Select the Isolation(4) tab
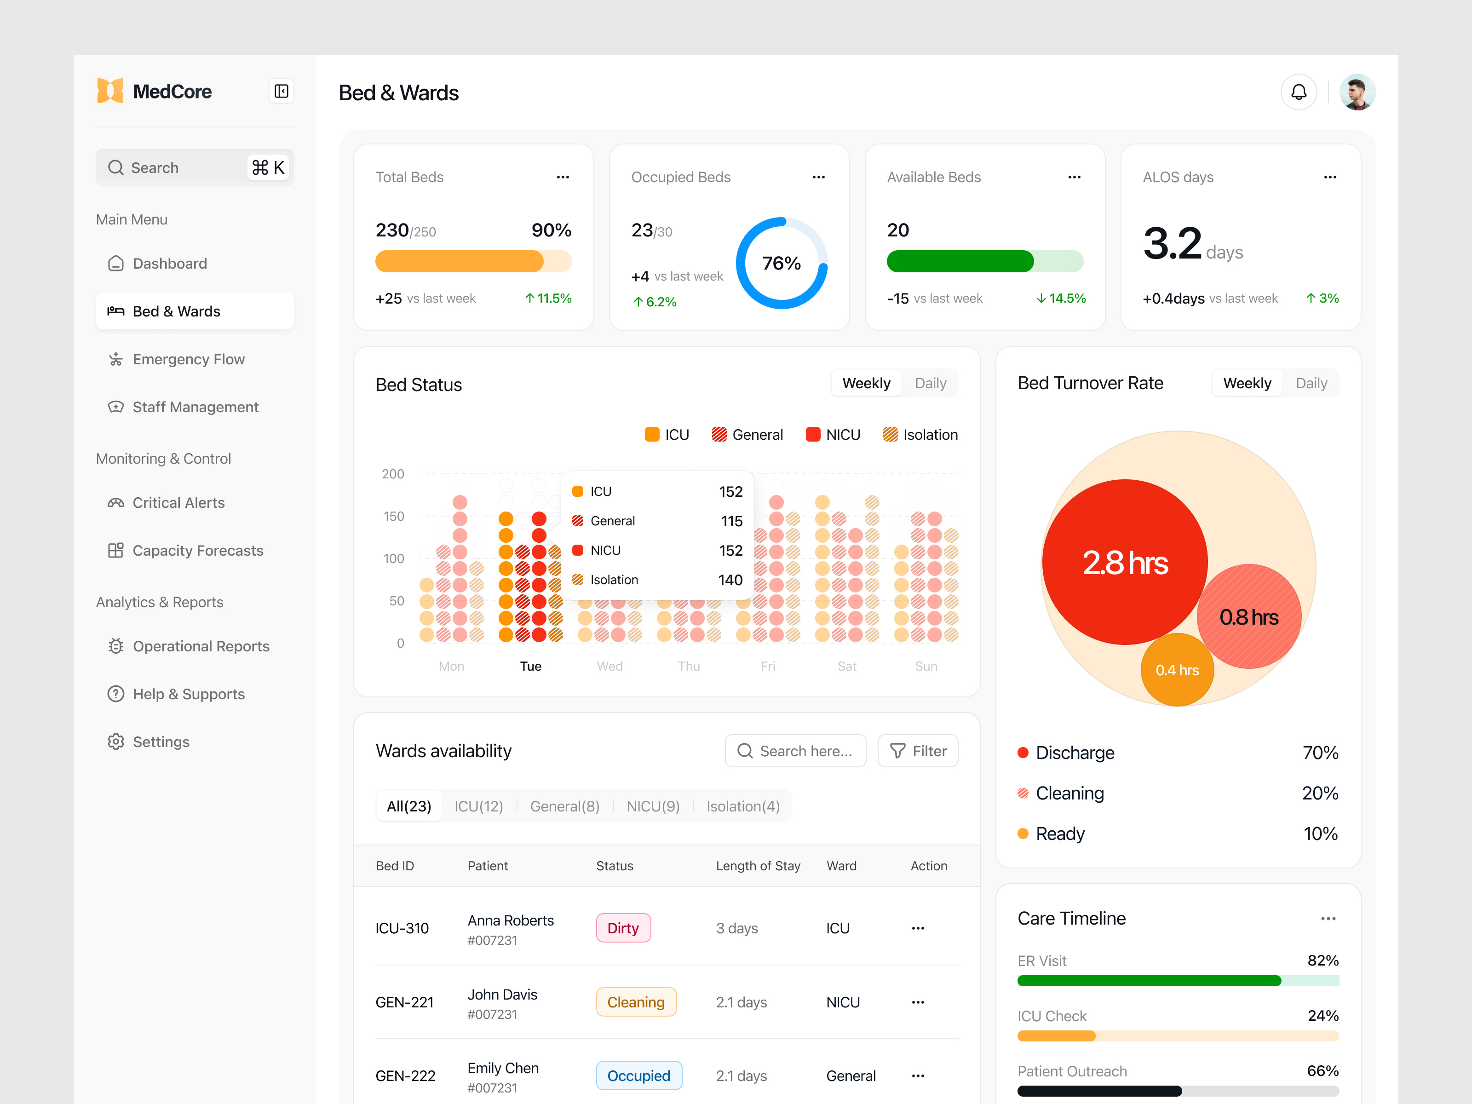Screen dimensions: 1472x1104 (742, 806)
